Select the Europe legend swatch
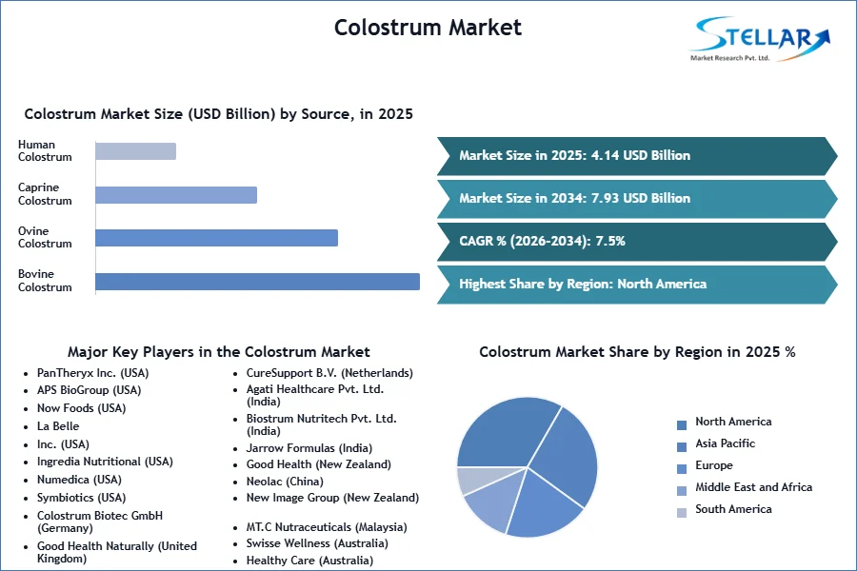 point(682,469)
